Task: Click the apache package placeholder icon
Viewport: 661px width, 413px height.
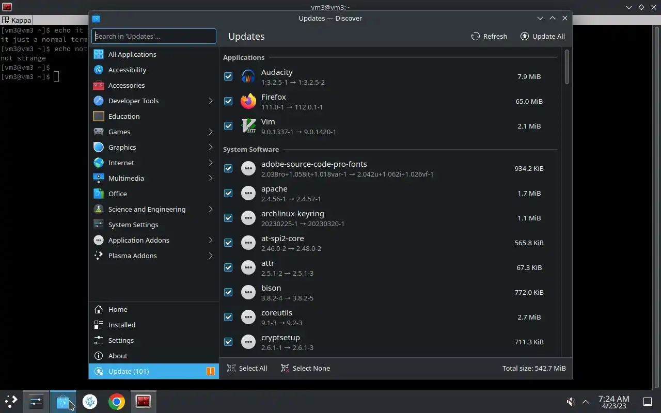Action: (248, 193)
